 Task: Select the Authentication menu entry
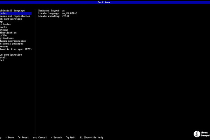[x=8, y=33]
